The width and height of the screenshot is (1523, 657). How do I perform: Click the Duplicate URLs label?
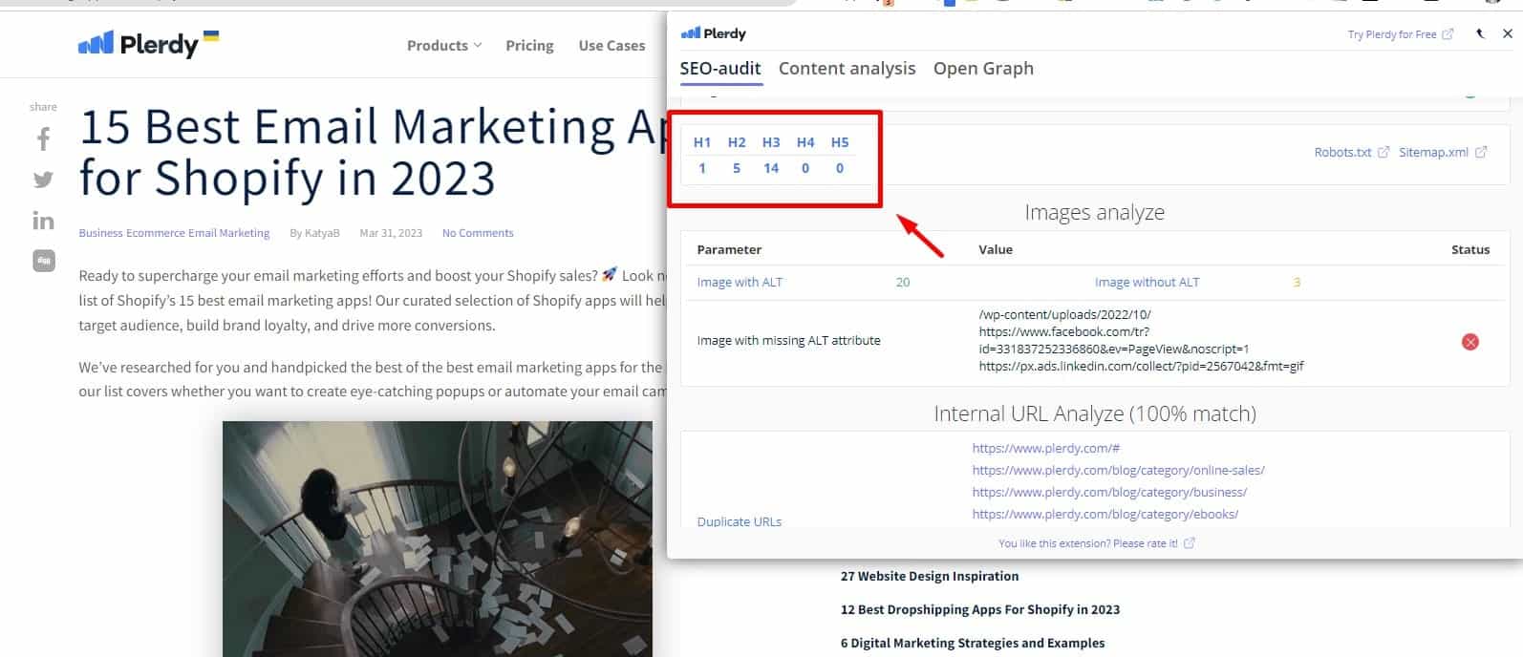click(x=740, y=521)
